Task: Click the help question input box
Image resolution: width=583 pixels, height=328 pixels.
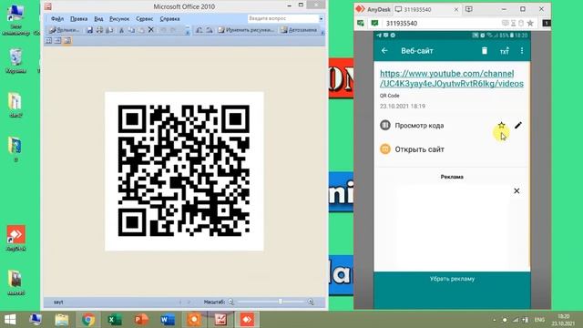Action: (283, 18)
